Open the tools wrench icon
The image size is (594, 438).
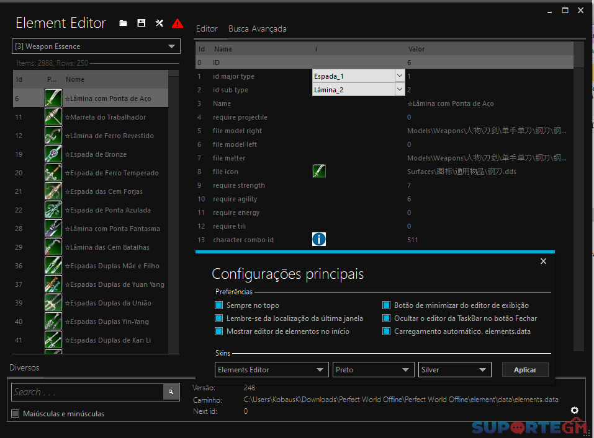point(160,23)
